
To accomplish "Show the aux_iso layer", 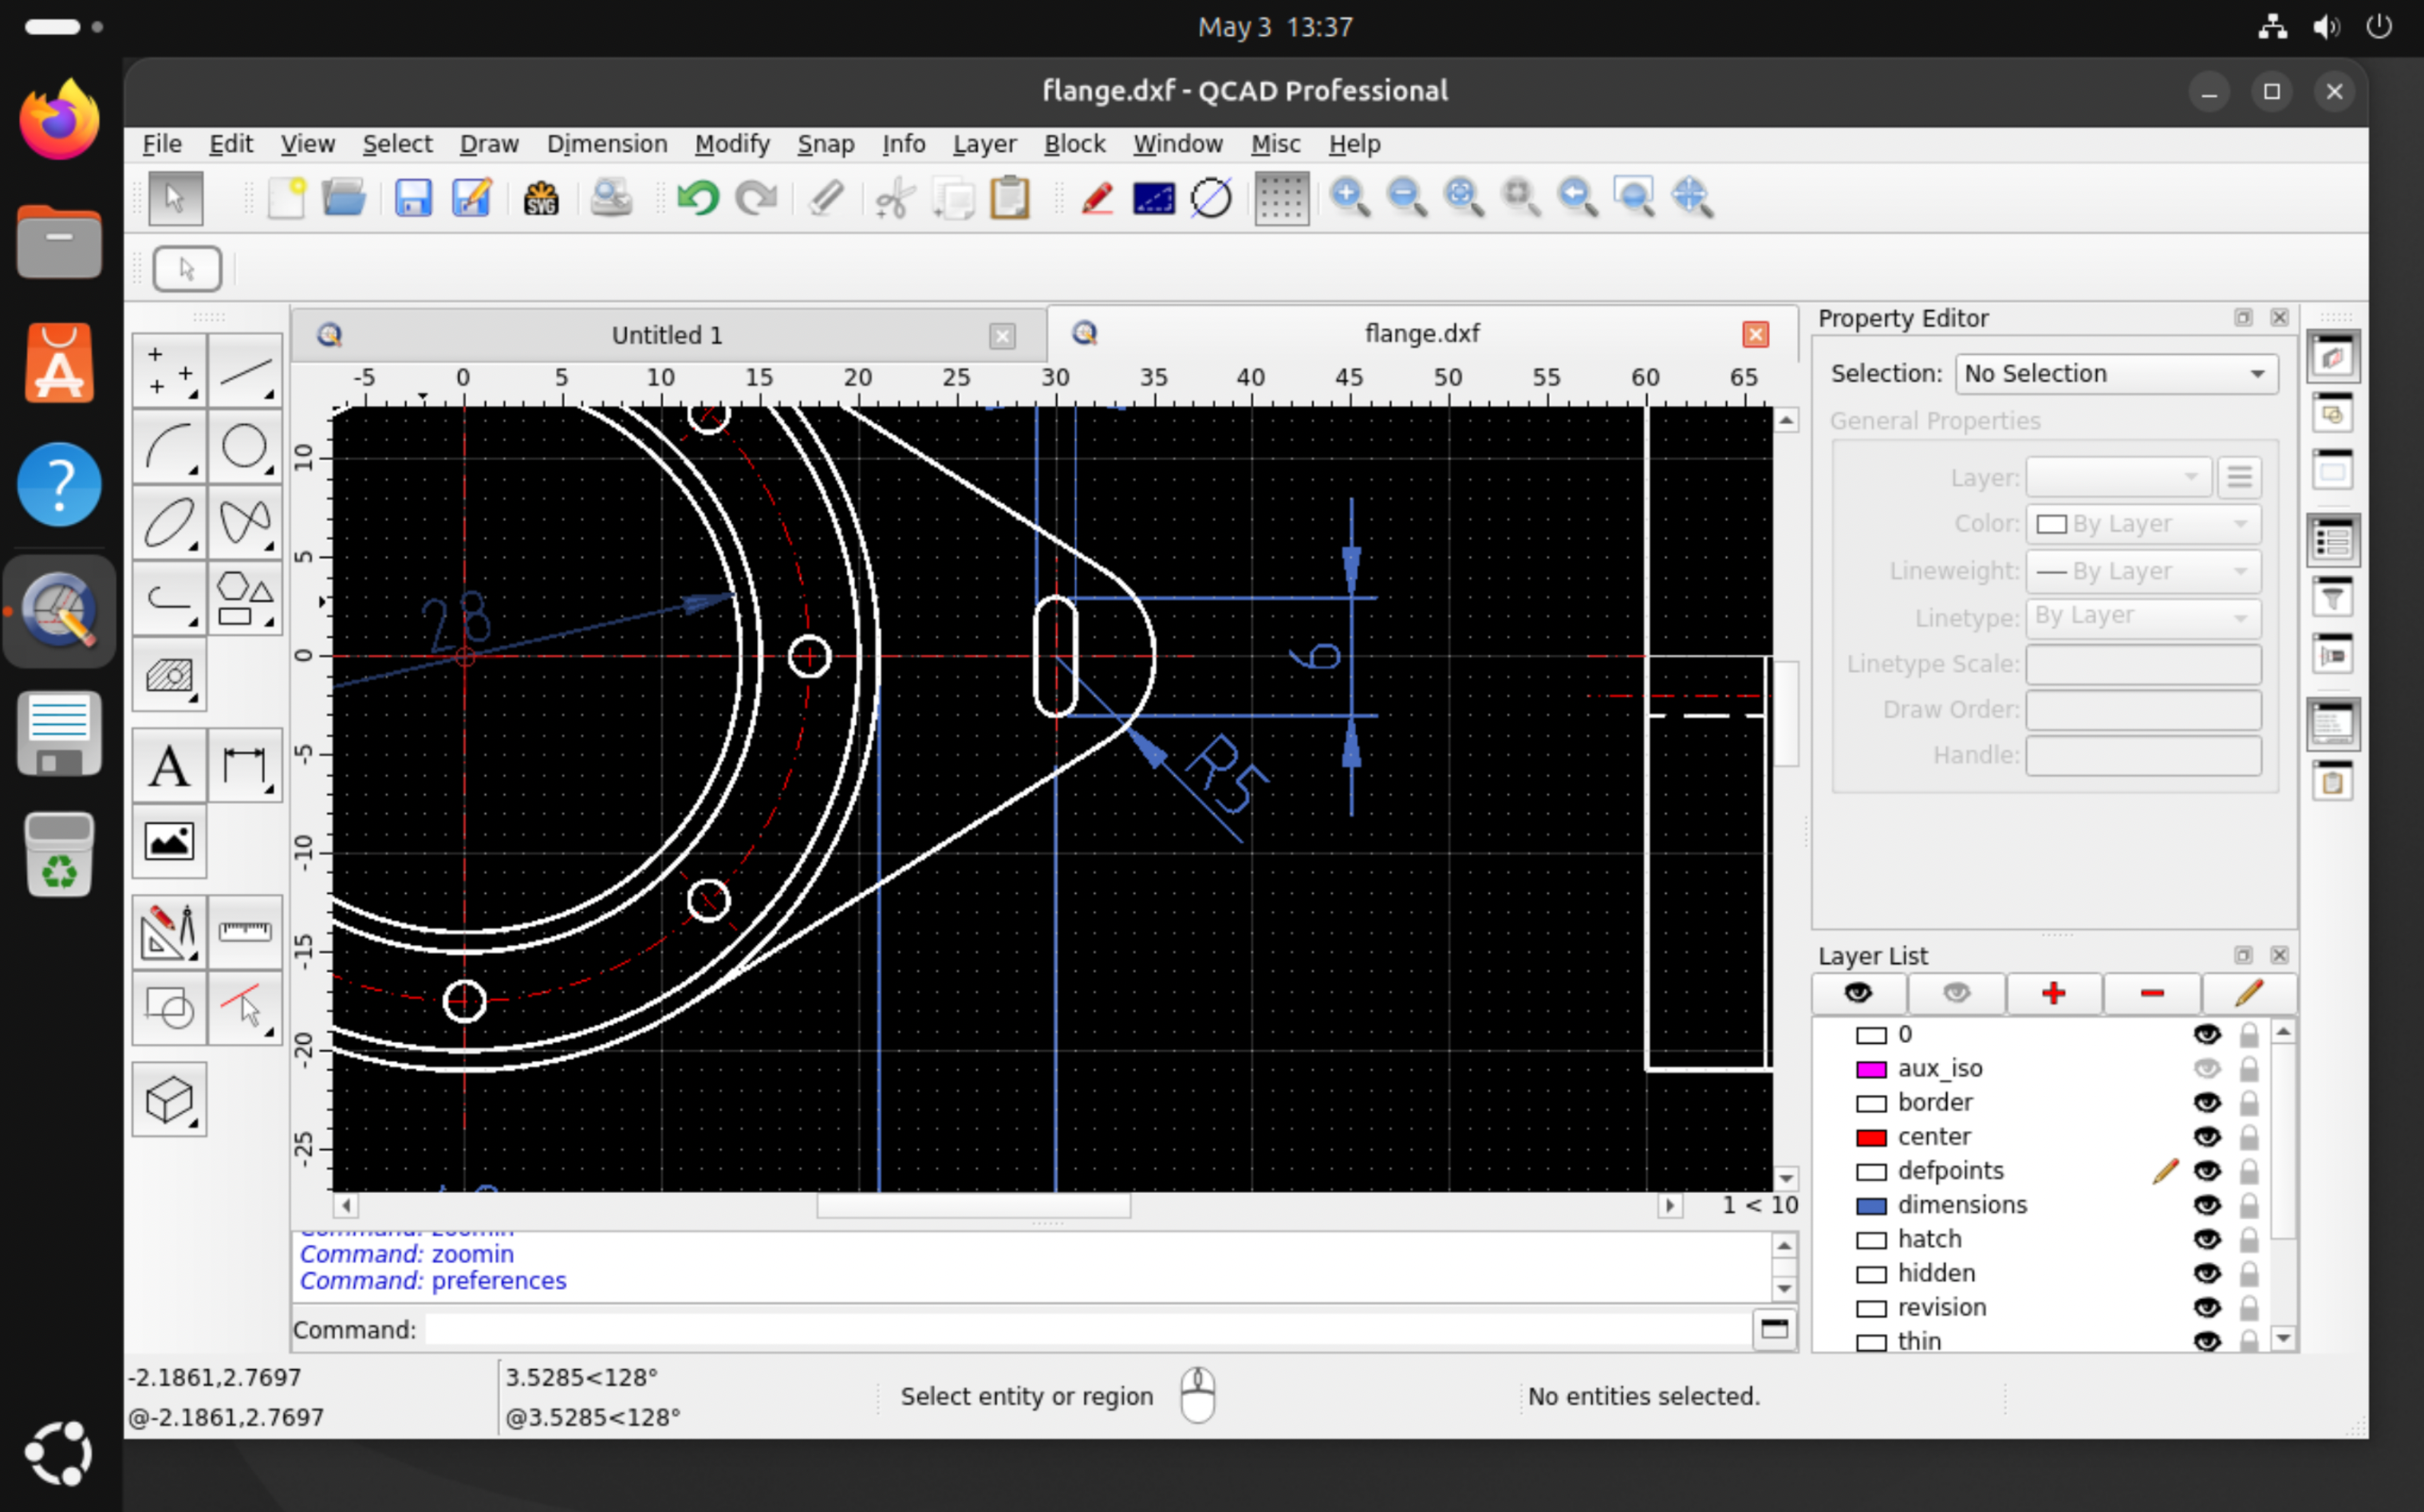I will (2207, 1069).
